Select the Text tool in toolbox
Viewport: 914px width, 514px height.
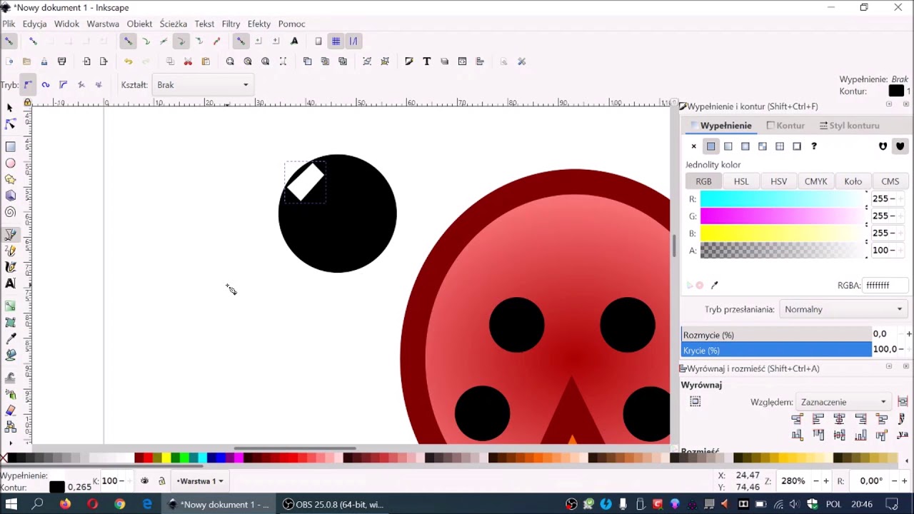[x=10, y=283]
